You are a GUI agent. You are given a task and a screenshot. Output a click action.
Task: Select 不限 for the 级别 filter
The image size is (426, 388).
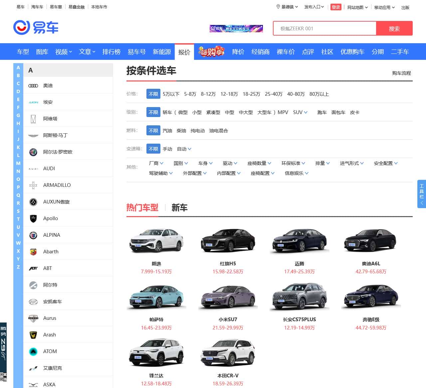153,112
